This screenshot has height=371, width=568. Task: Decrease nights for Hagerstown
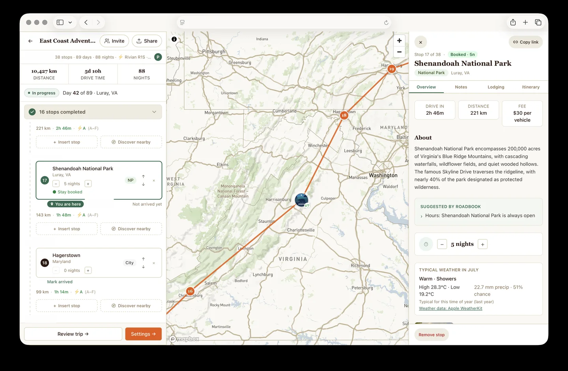tap(56, 270)
